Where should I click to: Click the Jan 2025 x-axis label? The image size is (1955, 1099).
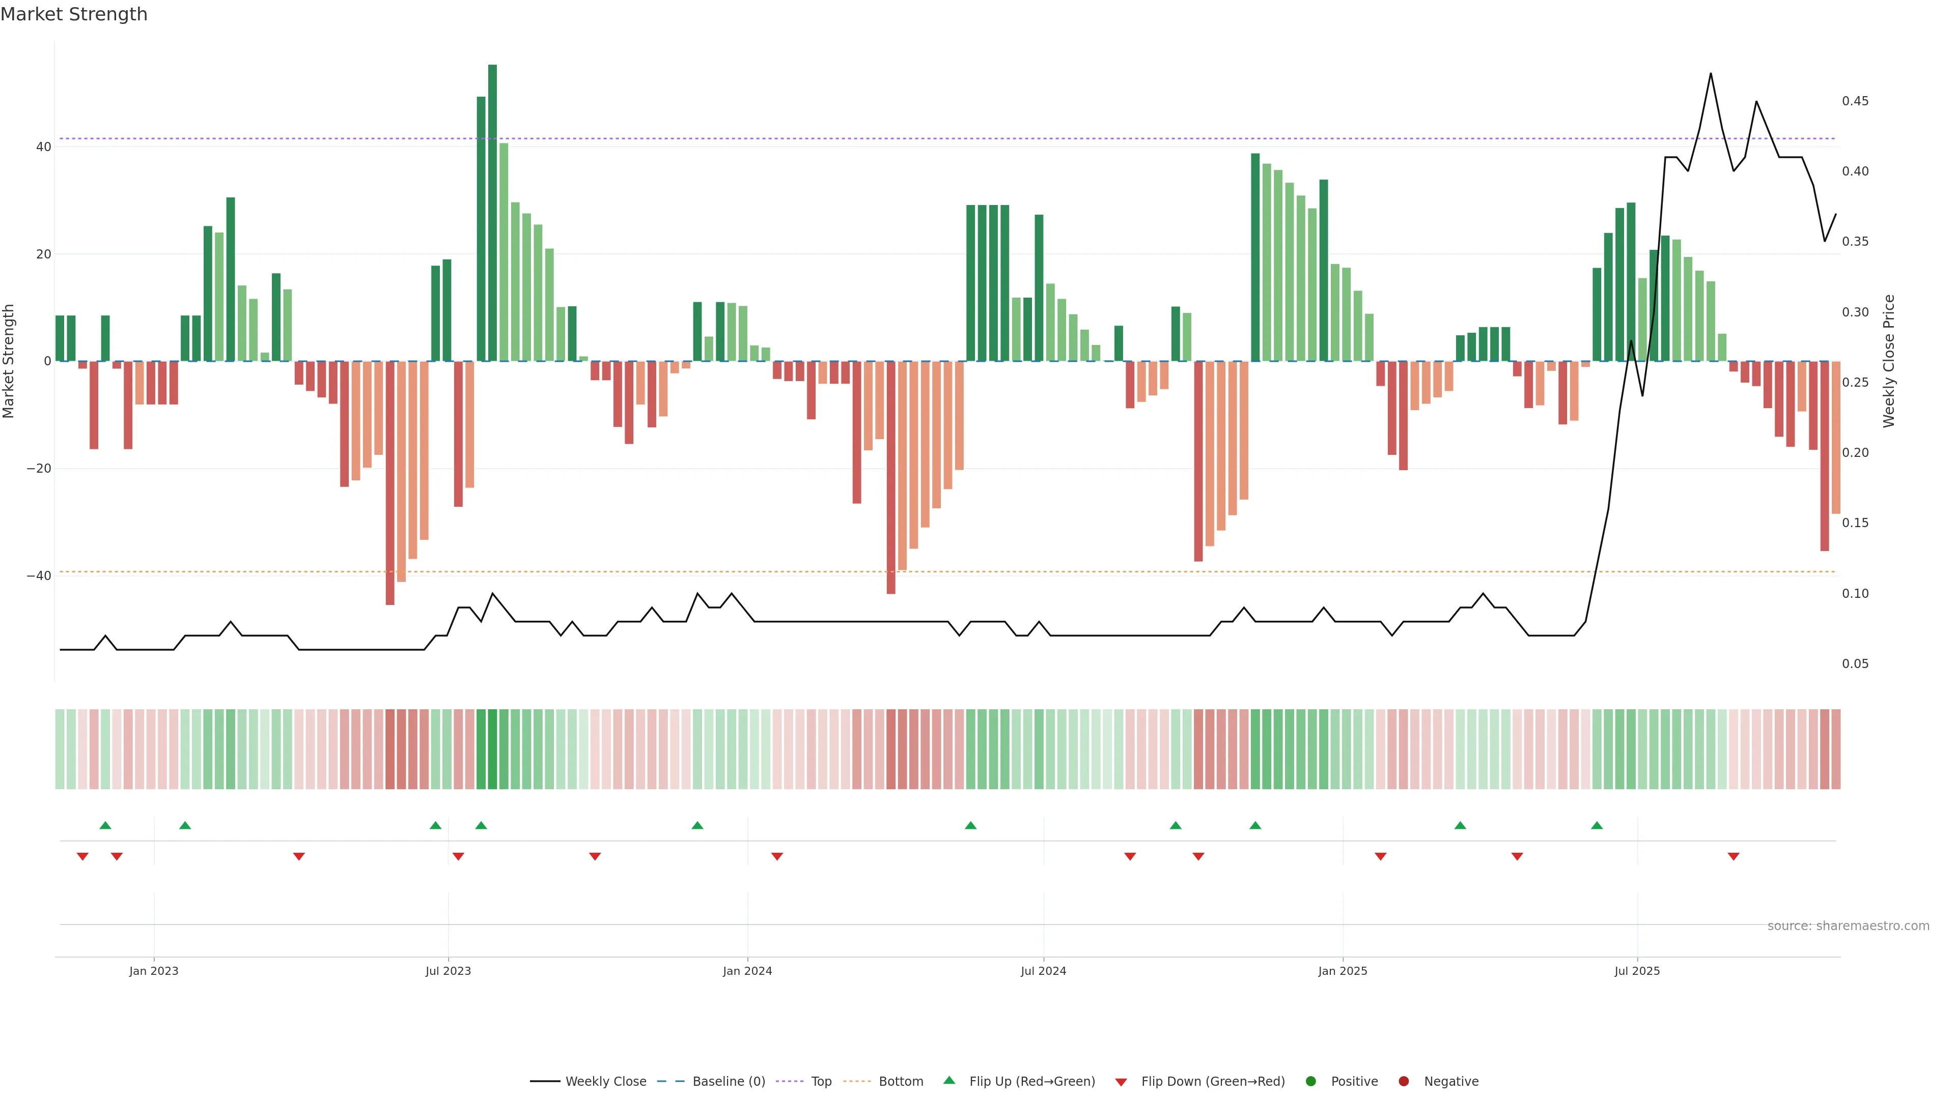point(1343,971)
